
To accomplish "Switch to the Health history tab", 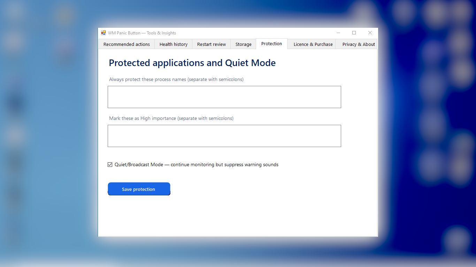I will click(x=174, y=44).
